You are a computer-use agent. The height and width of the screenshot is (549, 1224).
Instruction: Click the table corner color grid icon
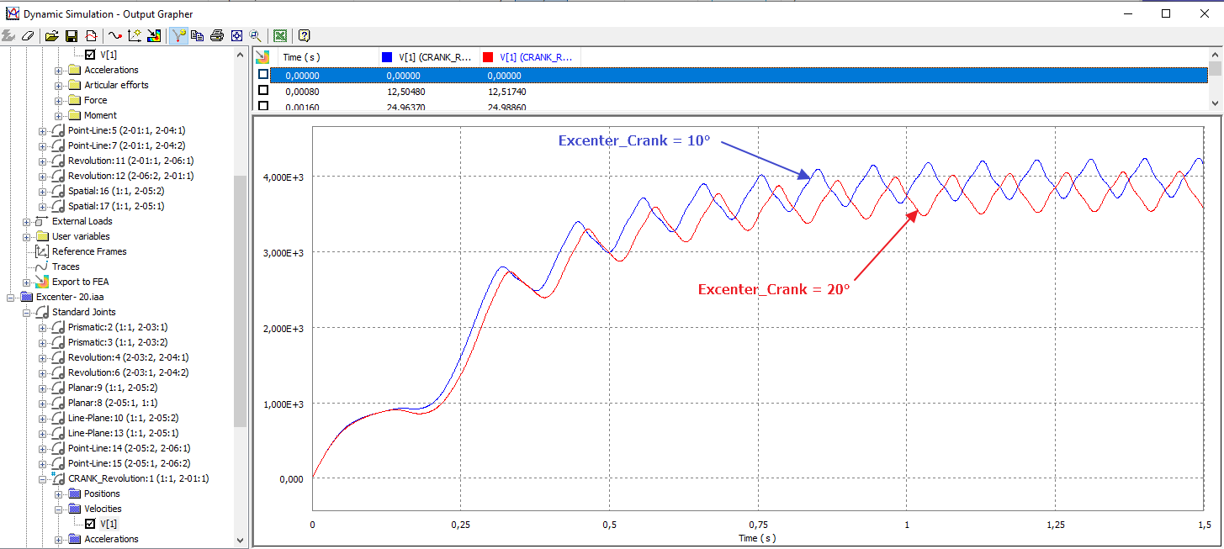[x=262, y=57]
